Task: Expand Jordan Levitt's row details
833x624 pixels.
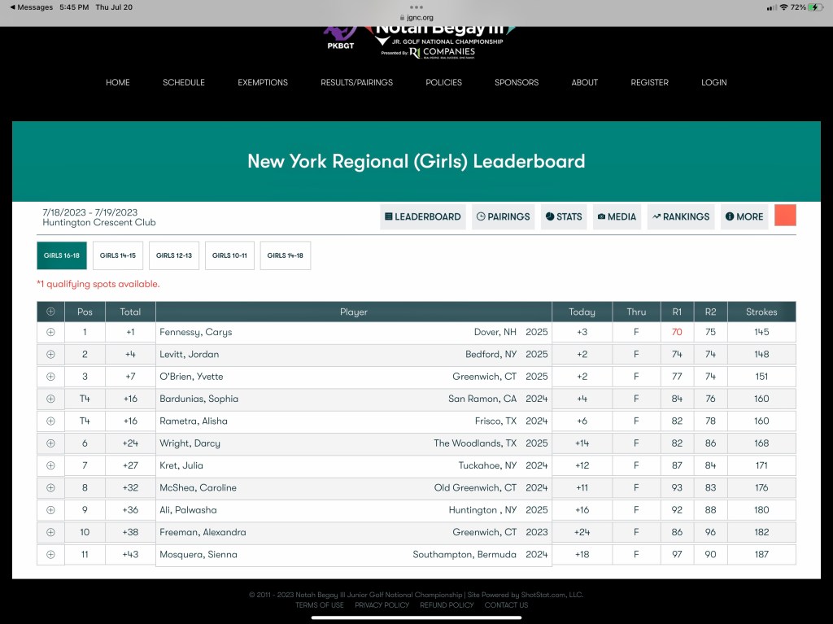Action: 50,355
